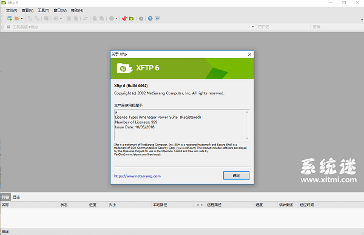Image resolution: width=364 pixels, height=235 pixels.
Task: Open the 帮助(H) menu
Action: [x=77, y=10]
